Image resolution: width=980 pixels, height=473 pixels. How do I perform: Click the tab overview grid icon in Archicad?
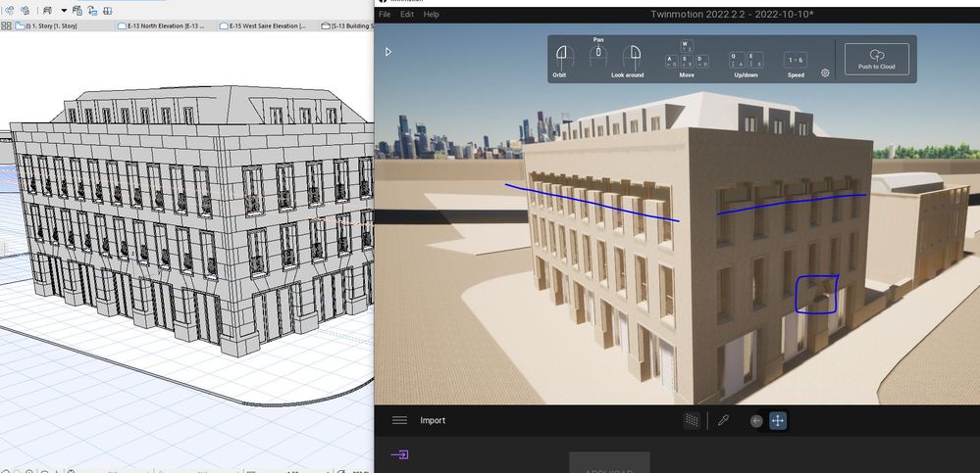click(x=6, y=26)
